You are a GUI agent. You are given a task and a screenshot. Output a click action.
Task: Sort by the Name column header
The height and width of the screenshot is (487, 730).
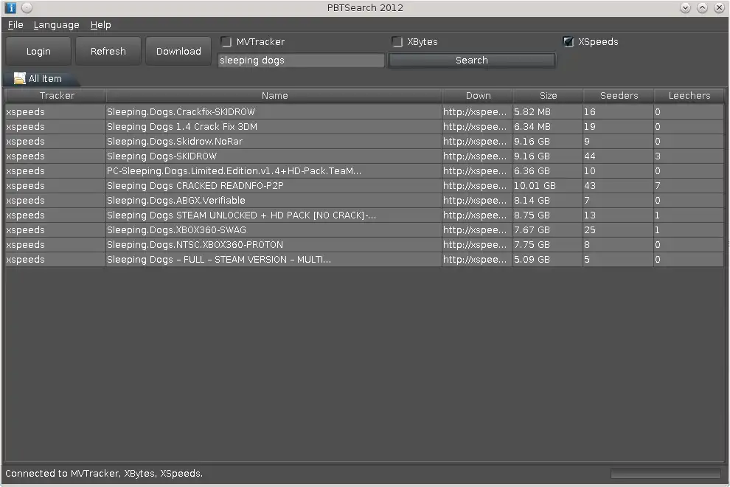click(x=274, y=95)
